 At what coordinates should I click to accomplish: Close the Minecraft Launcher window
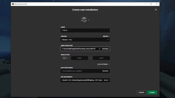pyautogui.click(x=157, y=4)
